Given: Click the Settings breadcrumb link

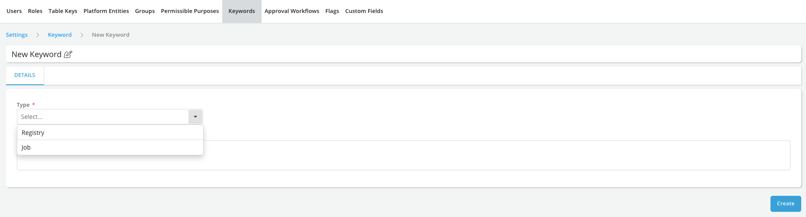Looking at the screenshot, I should (16, 35).
